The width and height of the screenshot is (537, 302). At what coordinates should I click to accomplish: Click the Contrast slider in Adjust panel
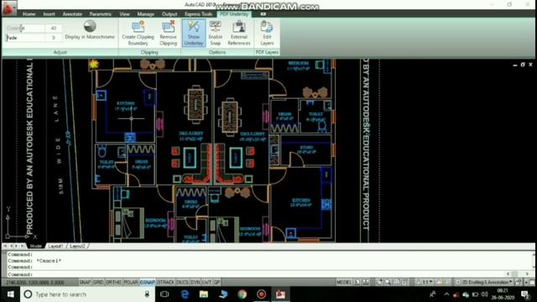coord(25,28)
